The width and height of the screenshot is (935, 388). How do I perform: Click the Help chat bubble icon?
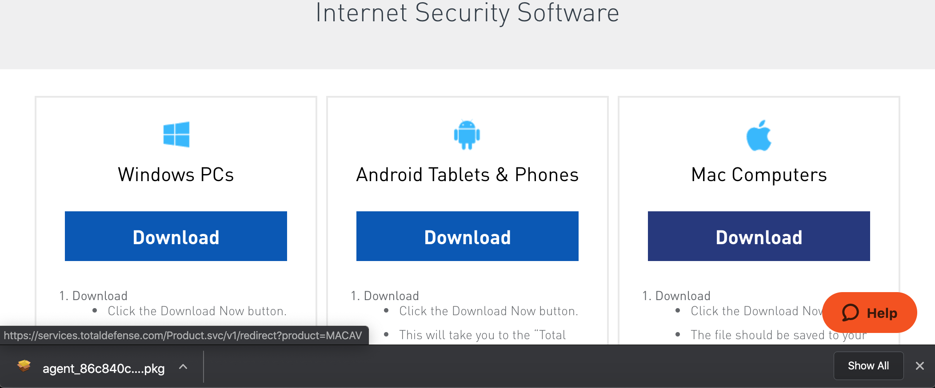(x=851, y=313)
